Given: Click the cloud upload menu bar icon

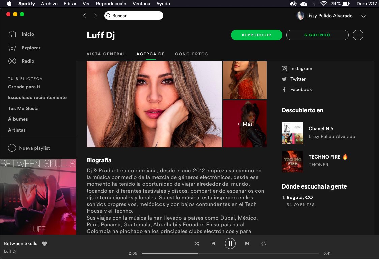Looking at the screenshot, I should tap(303, 4).
